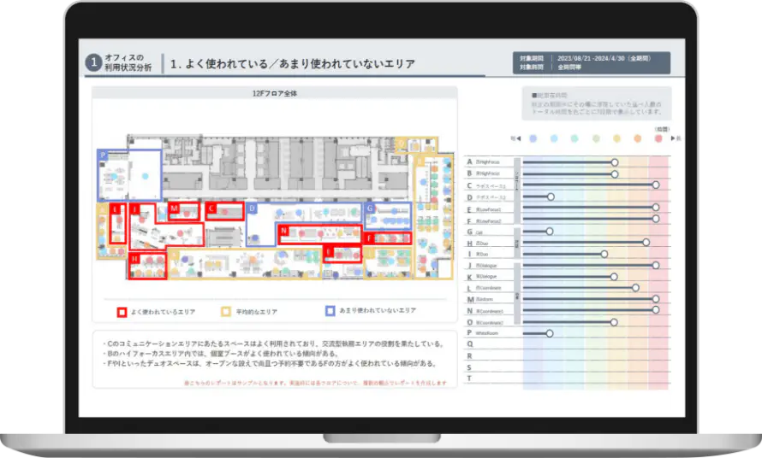Click the date range info box in header
This screenshot has width=762, height=458.
[x=593, y=62]
